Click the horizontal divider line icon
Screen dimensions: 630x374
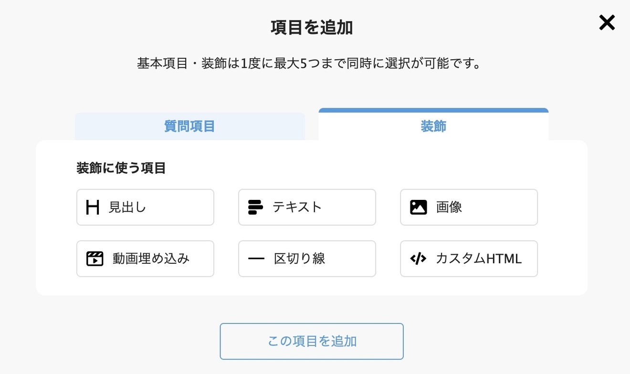coord(256,259)
